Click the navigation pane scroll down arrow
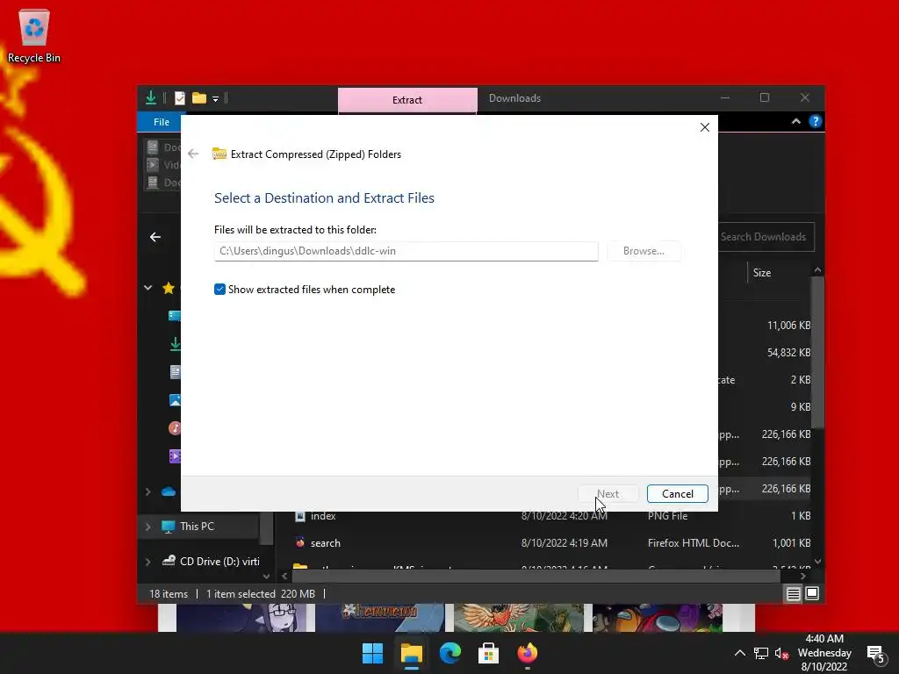Viewport: 899px width, 674px height. [x=266, y=576]
